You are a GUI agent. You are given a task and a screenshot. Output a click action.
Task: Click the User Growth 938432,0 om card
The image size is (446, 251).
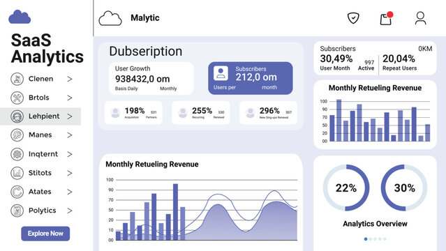tap(151, 79)
